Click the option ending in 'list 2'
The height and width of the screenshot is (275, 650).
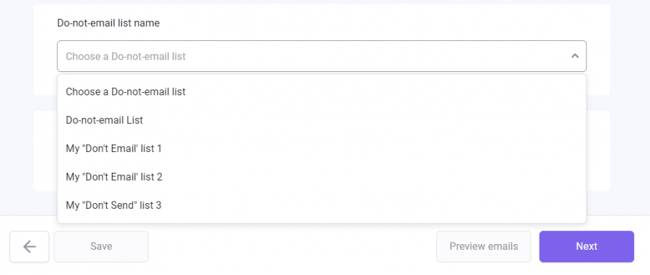pyautogui.click(x=321, y=177)
